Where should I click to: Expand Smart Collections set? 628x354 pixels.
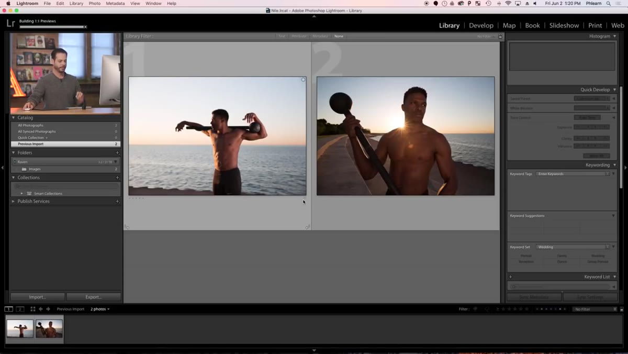point(22,194)
